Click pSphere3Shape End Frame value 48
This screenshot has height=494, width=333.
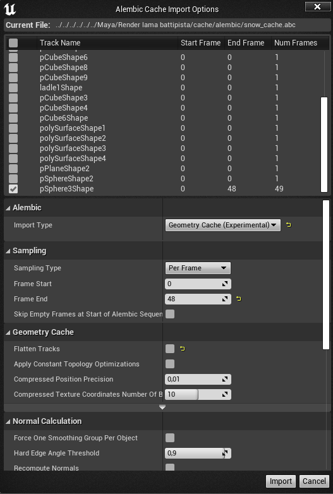pos(232,189)
